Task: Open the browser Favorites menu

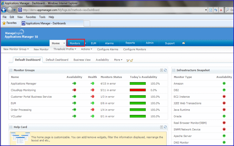Action: tap(31, 17)
